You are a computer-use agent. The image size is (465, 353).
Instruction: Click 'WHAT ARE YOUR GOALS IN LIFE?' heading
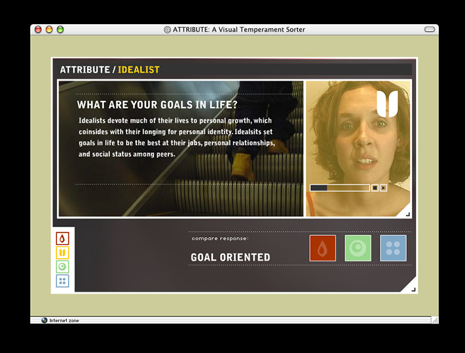pos(157,105)
